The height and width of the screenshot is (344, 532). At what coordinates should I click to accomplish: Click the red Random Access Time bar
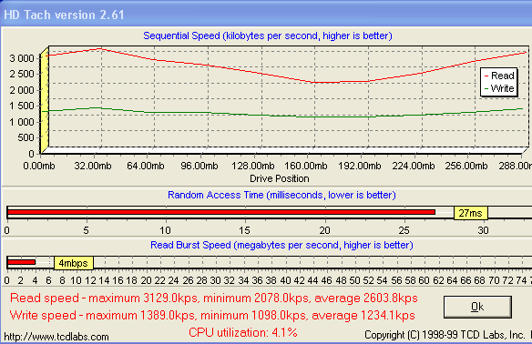coord(221,212)
